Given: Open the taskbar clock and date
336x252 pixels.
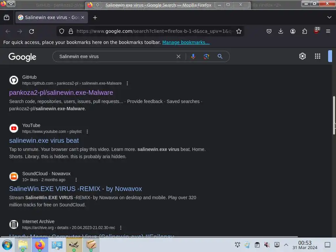Looking at the screenshot, I should 305,245.
